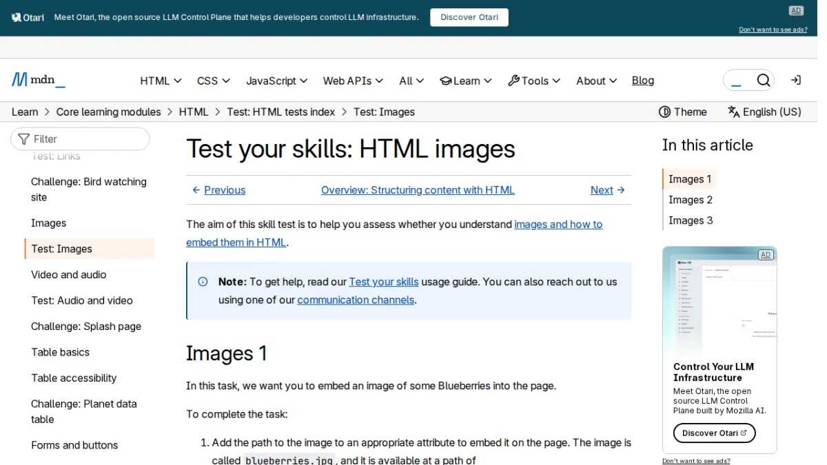Open the Test your skills usage guide link
This screenshot has width=827, height=465.
pos(384,282)
